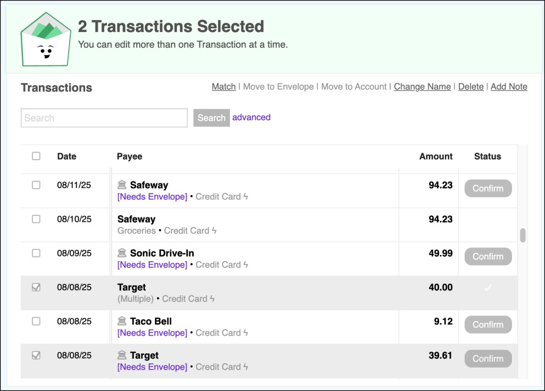Click the amount 40.00
The image size is (545, 391).
tap(441, 287)
